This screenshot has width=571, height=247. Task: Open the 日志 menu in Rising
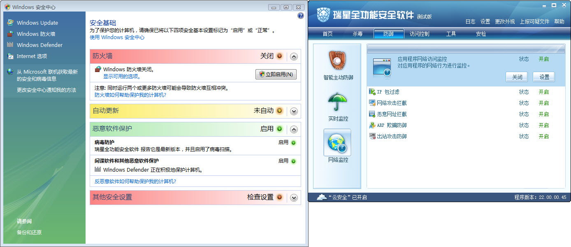470,21
